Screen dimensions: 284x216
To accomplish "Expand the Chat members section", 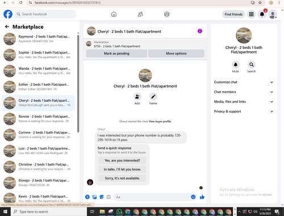I will click(244, 92).
